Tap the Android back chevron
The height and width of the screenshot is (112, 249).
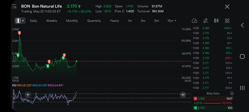pos(242,25)
